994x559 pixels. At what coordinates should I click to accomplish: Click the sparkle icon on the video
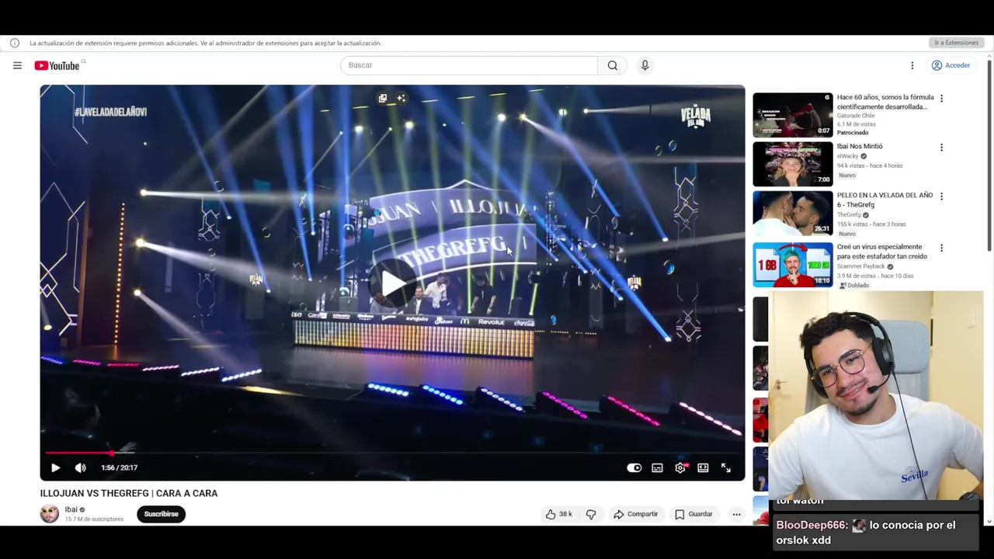coord(401,99)
